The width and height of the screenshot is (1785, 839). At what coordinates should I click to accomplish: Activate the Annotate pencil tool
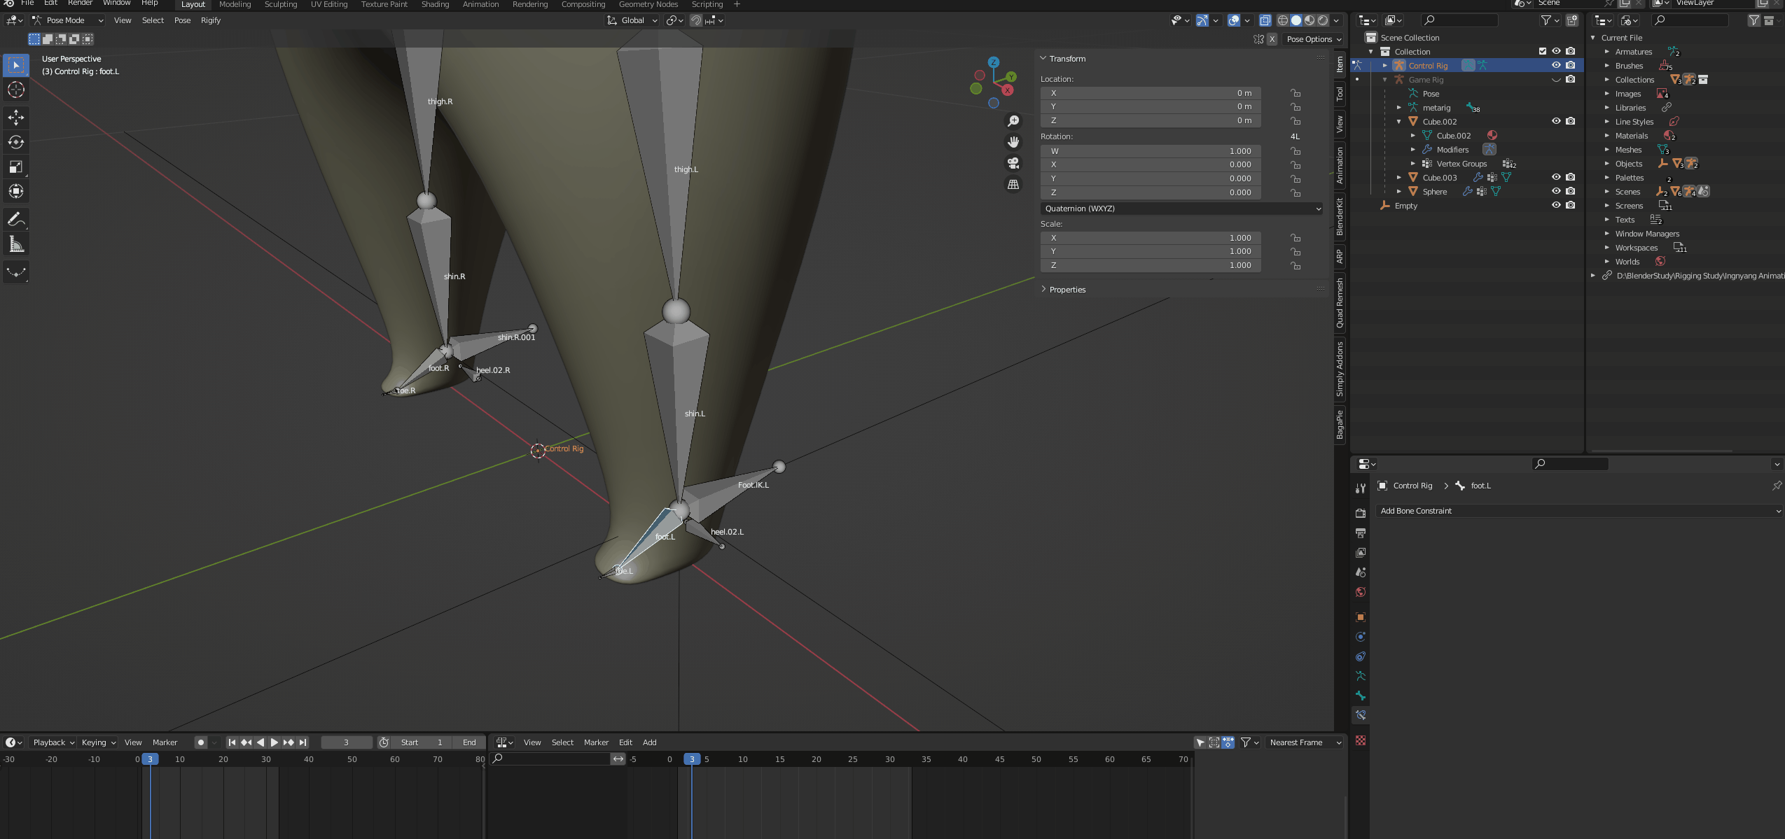pos(16,219)
